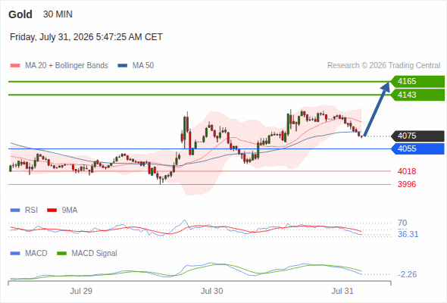Select the 4143 resistance price tag

[x=417, y=95]
